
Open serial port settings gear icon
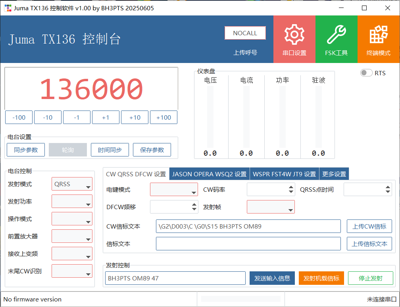[x=294, y=35]
